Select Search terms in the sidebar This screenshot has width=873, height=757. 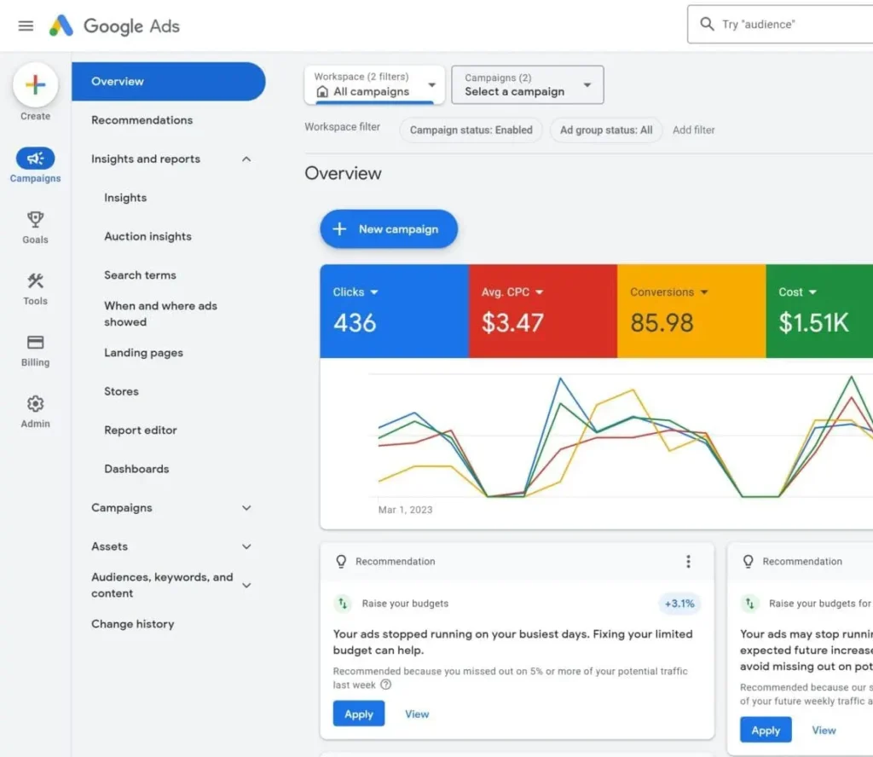pyautogui.click(x=140, y=275)
